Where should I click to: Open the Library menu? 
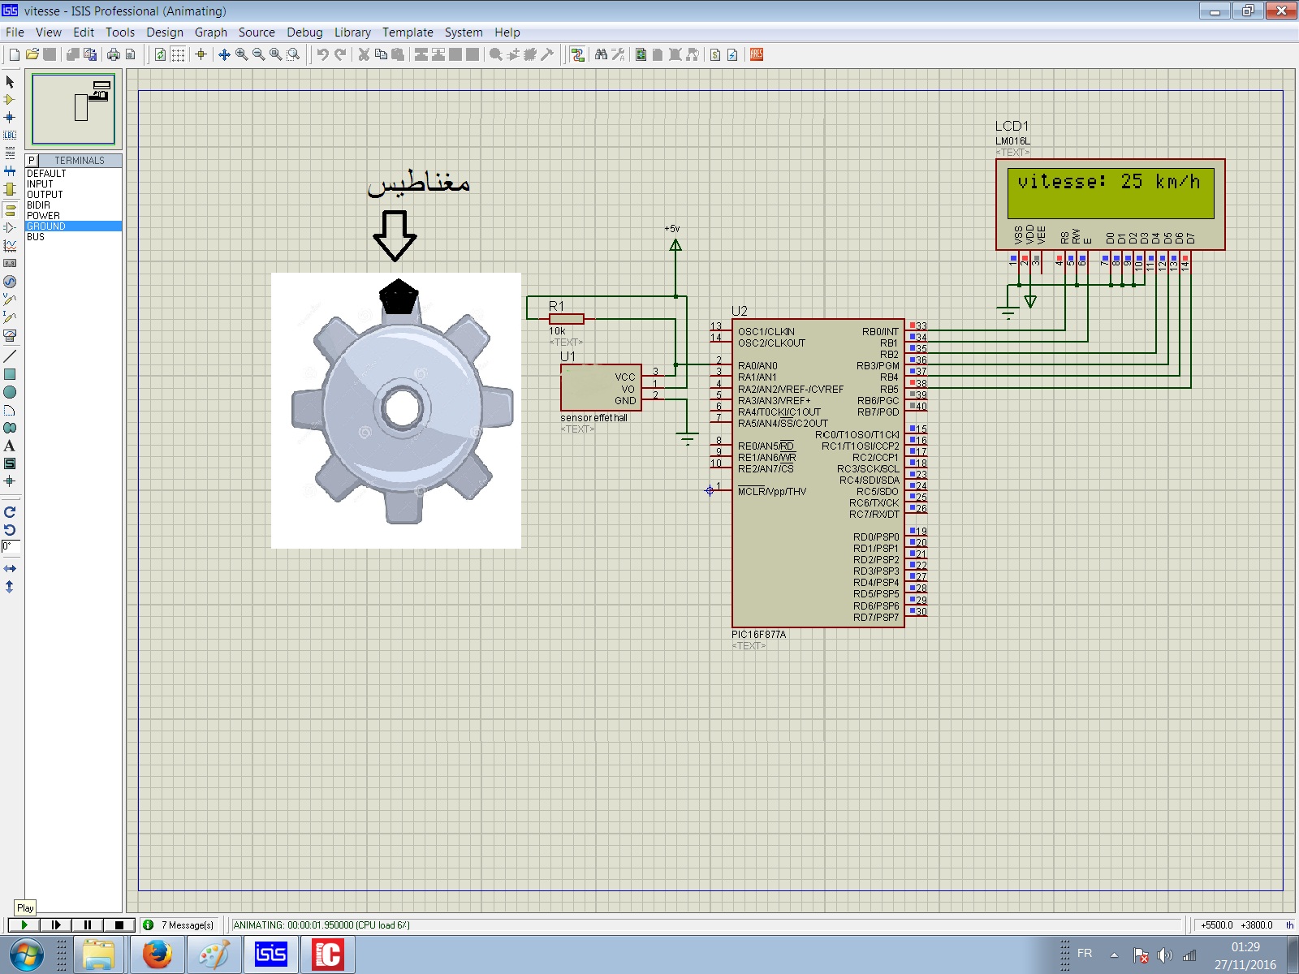352,32
